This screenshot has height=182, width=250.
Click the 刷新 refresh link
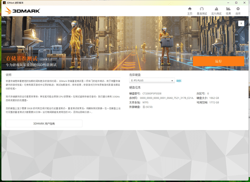(179, 81)
